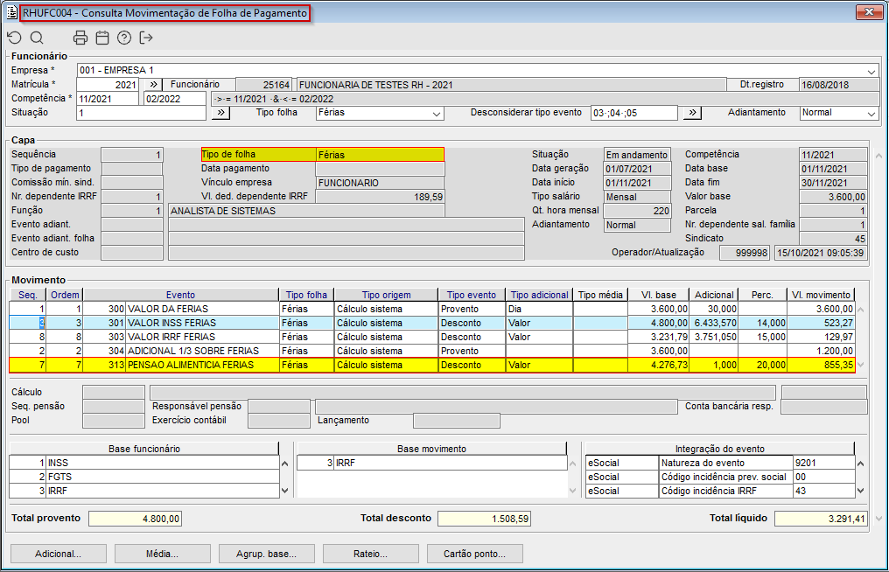The width and height of the screenshot is (889, 572).
Task: Click the undo/refresh arrow toolbar icon
Action: 14,38
